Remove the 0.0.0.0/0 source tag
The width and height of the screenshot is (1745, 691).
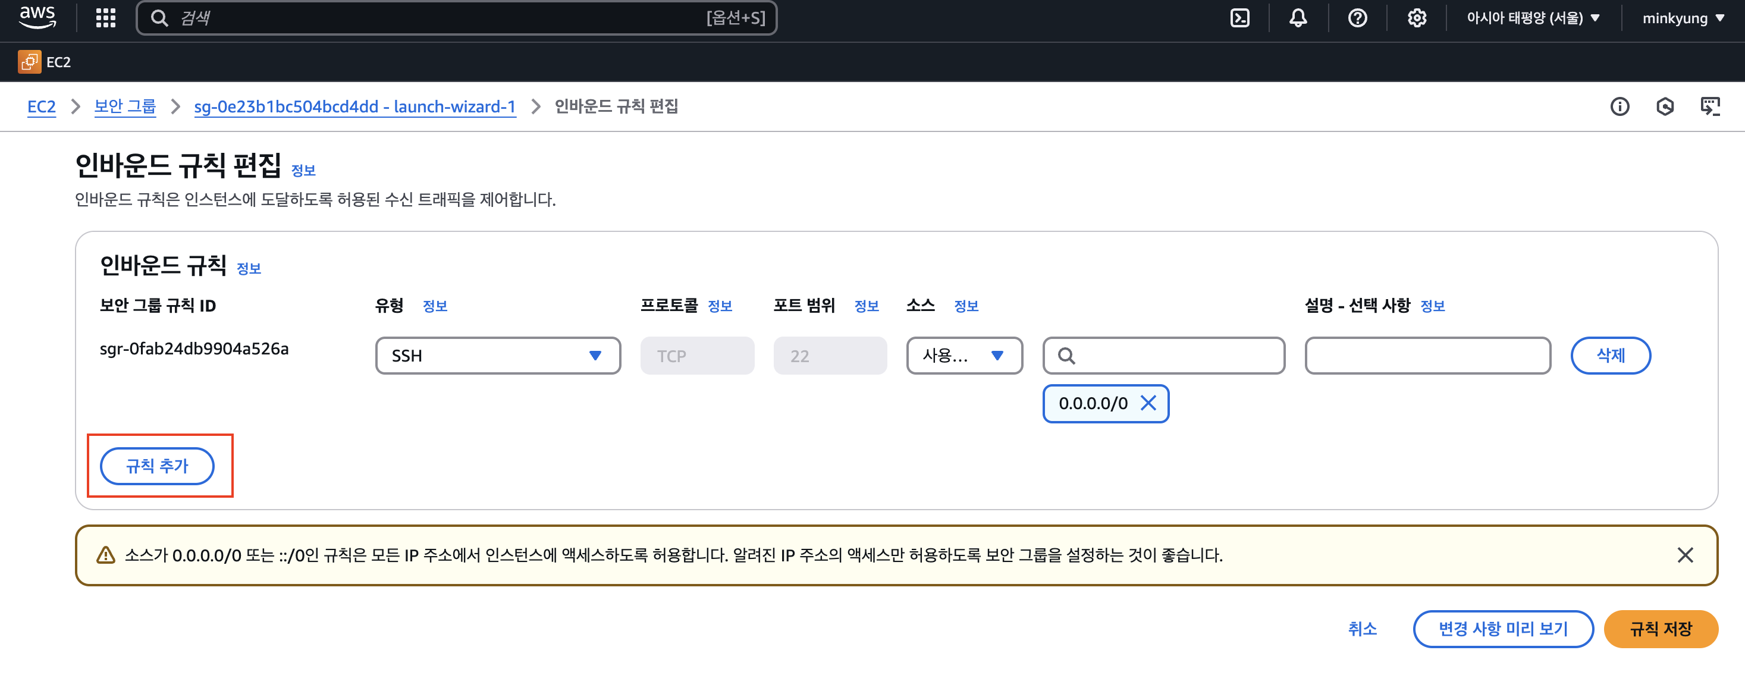click(x=1148, y=404)
